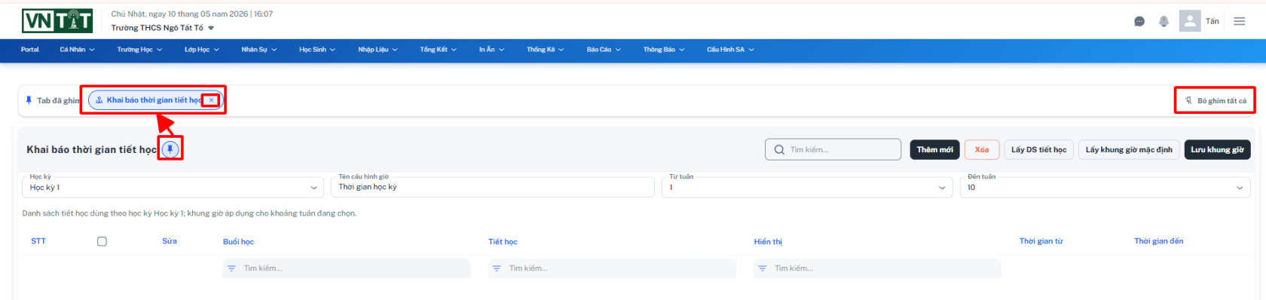Open the Học Sinh menu
The width and height of the screenshot is (1266, 300).
click(317, 50)
